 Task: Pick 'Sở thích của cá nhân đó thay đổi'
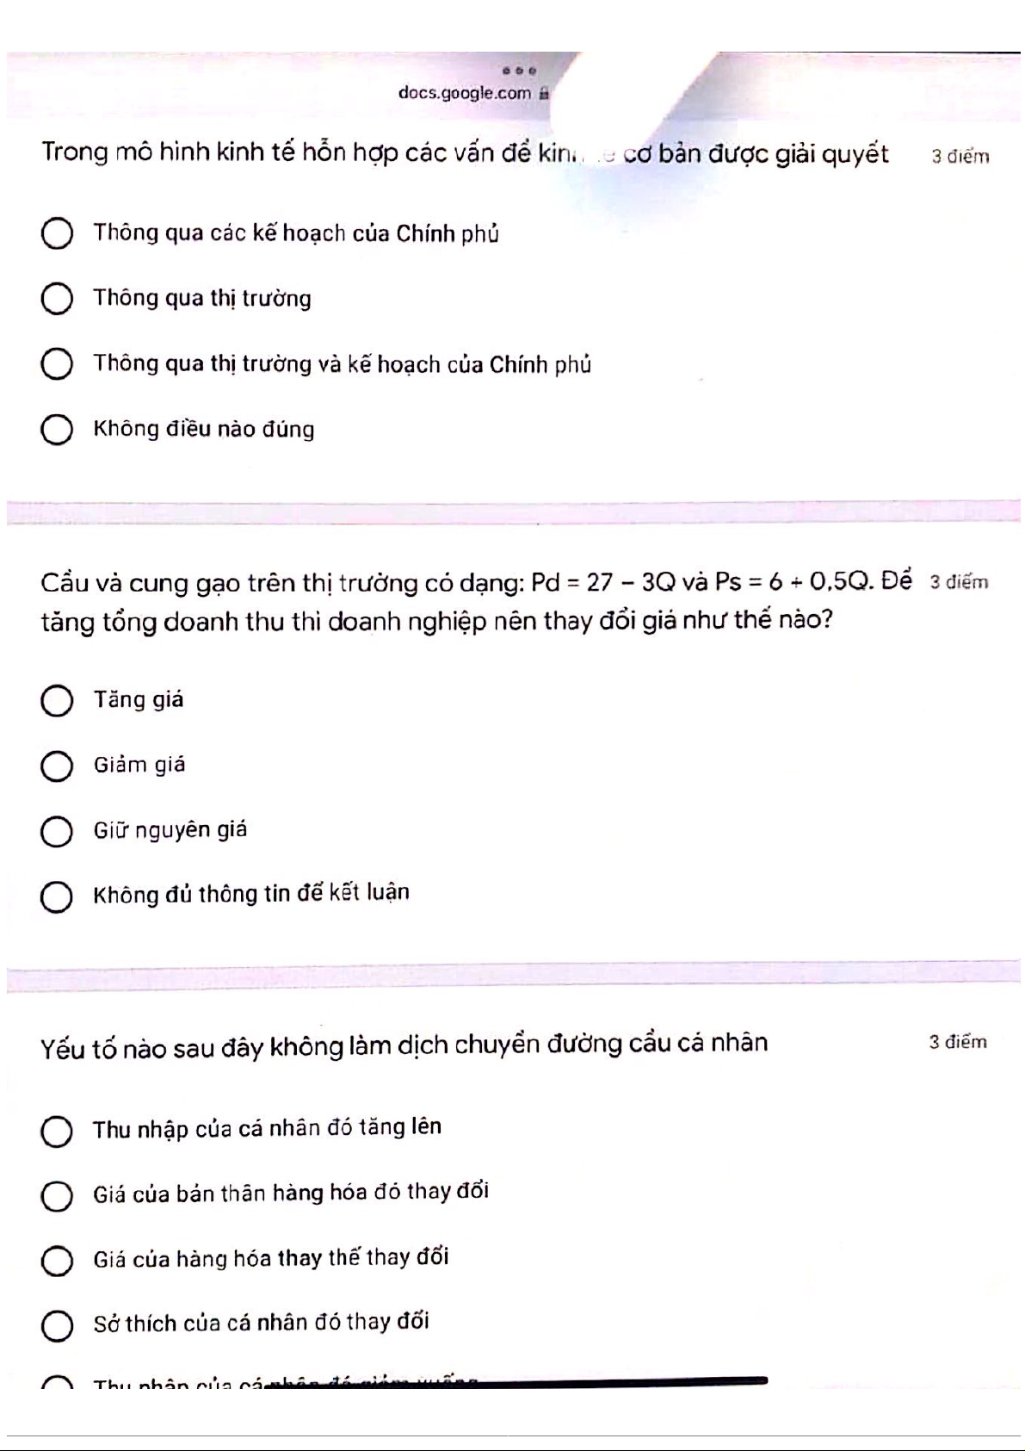point(57,1325)
